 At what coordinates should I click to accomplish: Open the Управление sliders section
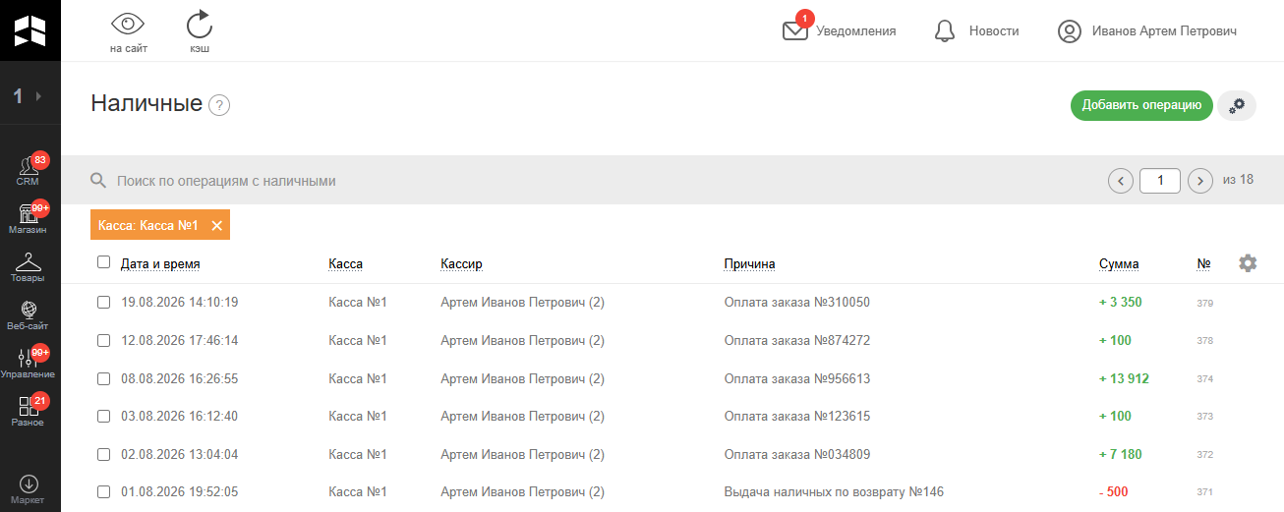(x=29, y=363)
